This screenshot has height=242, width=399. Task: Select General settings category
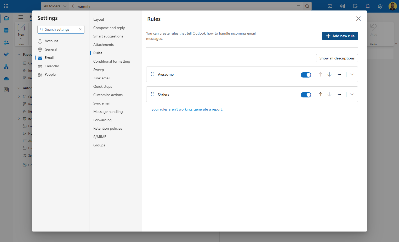[51, 49]
